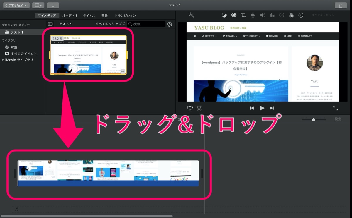Click the ライブラリ section header

tap(9, 40)
